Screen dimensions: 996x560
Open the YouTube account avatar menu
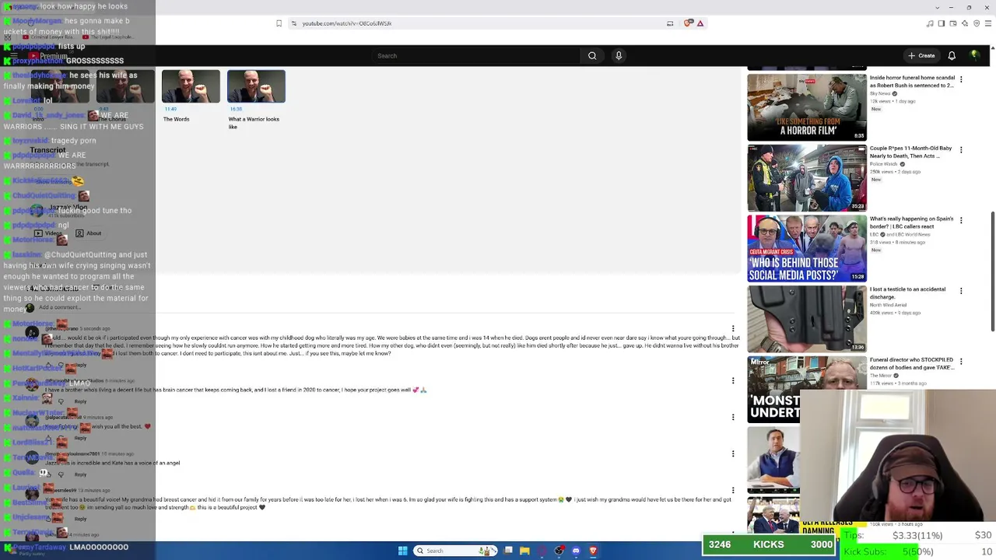coord(974,56)
